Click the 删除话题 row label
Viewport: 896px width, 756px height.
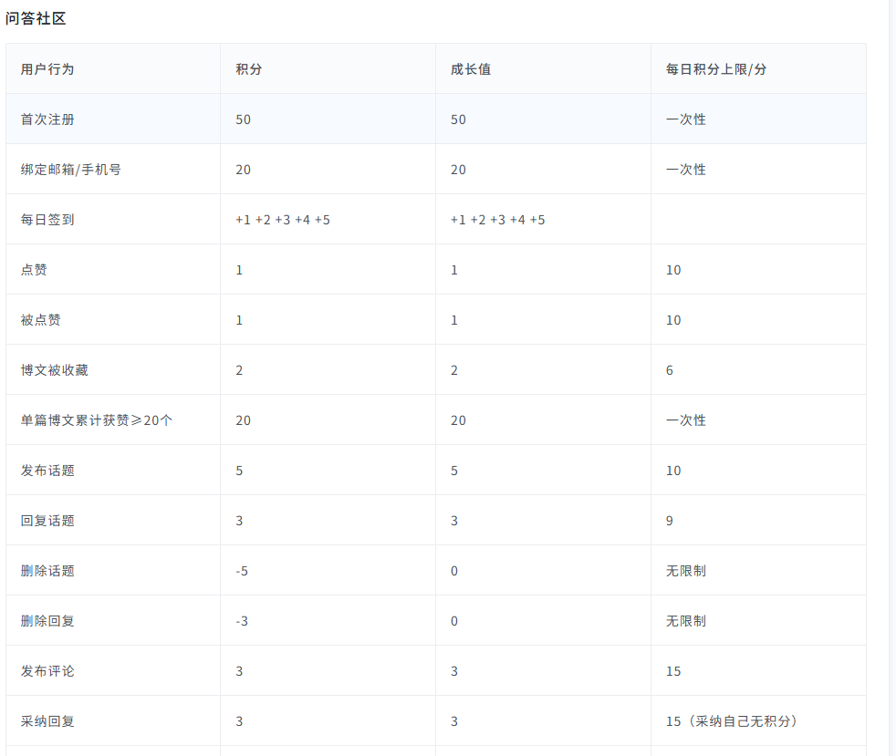47,571
